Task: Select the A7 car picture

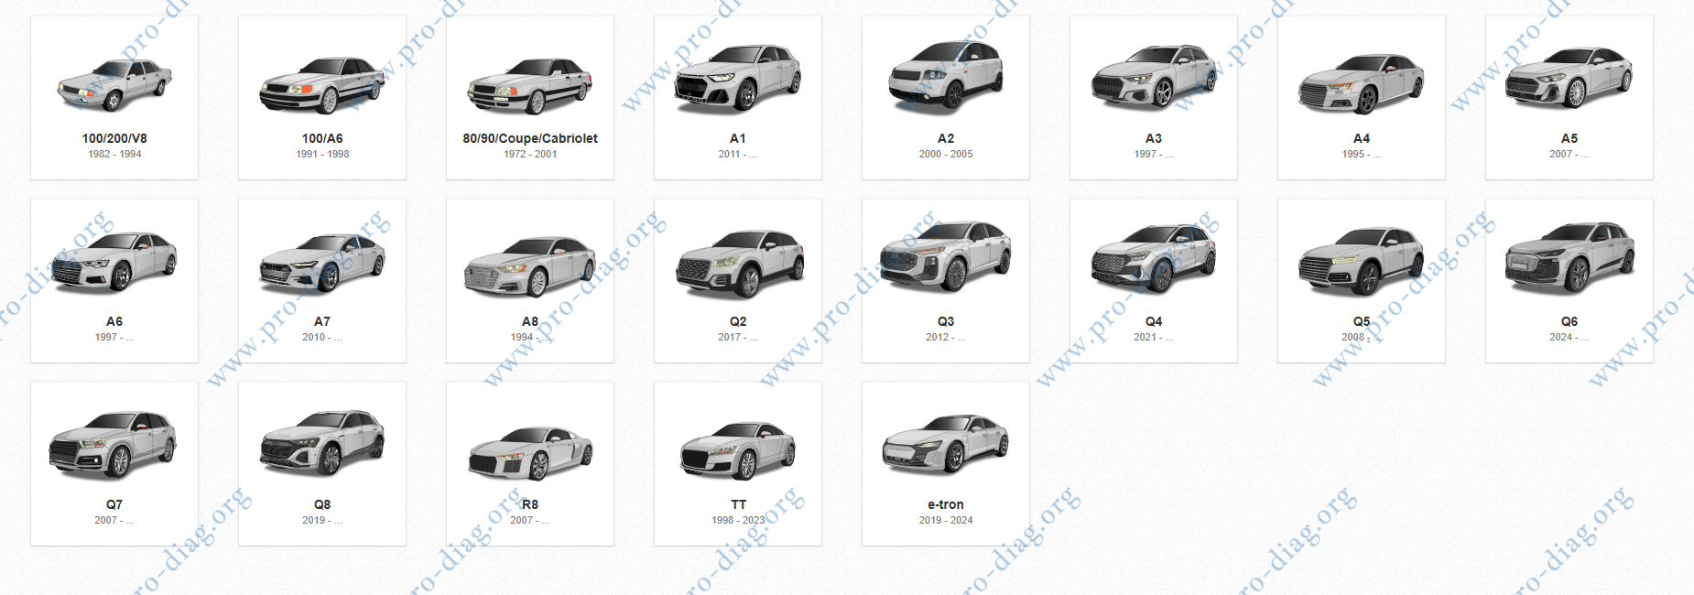Action: (322, 263)
